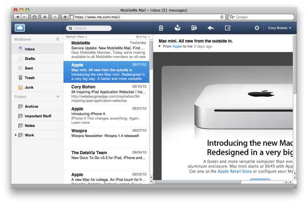This screenshot has width=308, height=204.
Task: Click message list scroll down arrow
Action: [x=151, y=182]
